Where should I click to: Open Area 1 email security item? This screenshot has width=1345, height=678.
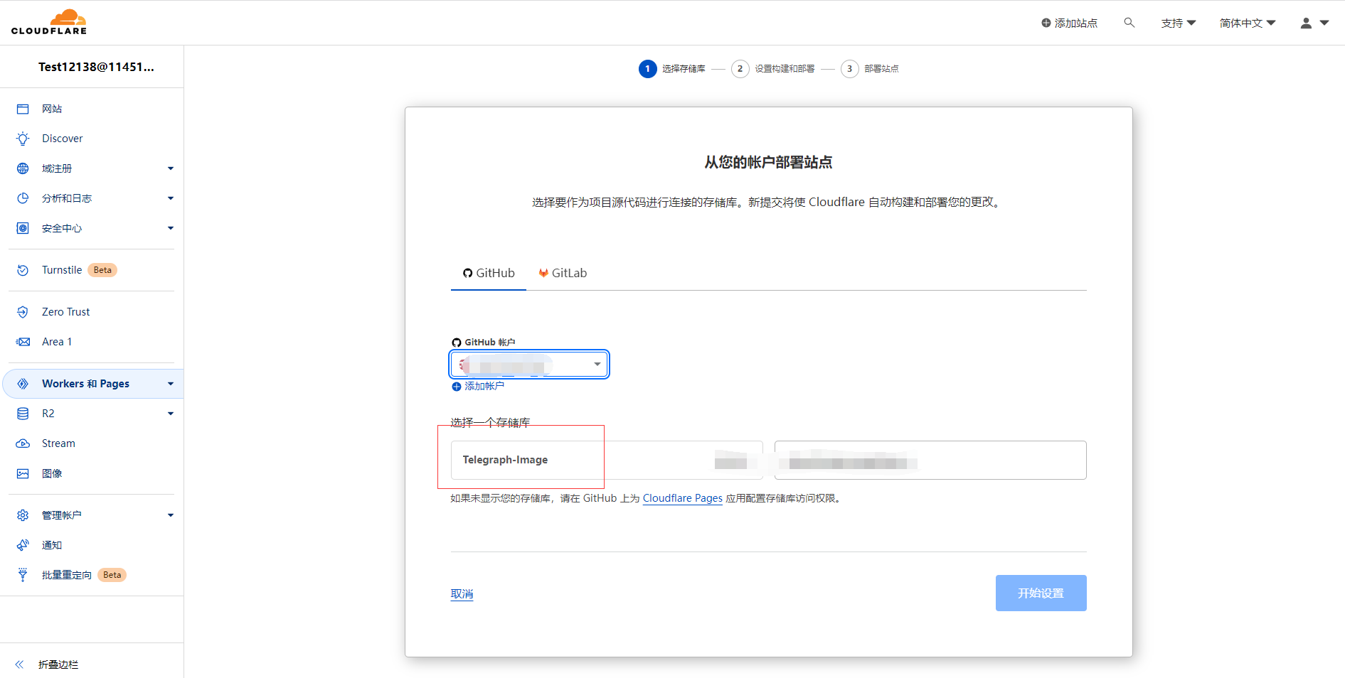57,342
